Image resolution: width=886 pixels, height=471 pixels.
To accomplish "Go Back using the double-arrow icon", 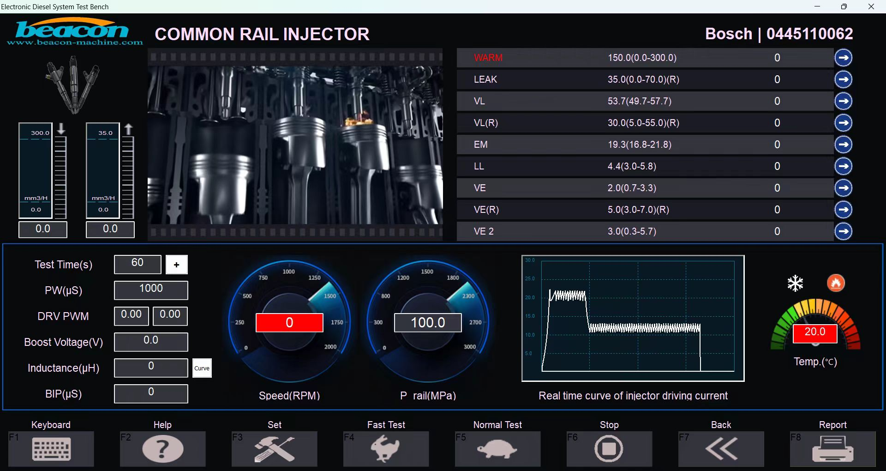I will pos(721,448).
